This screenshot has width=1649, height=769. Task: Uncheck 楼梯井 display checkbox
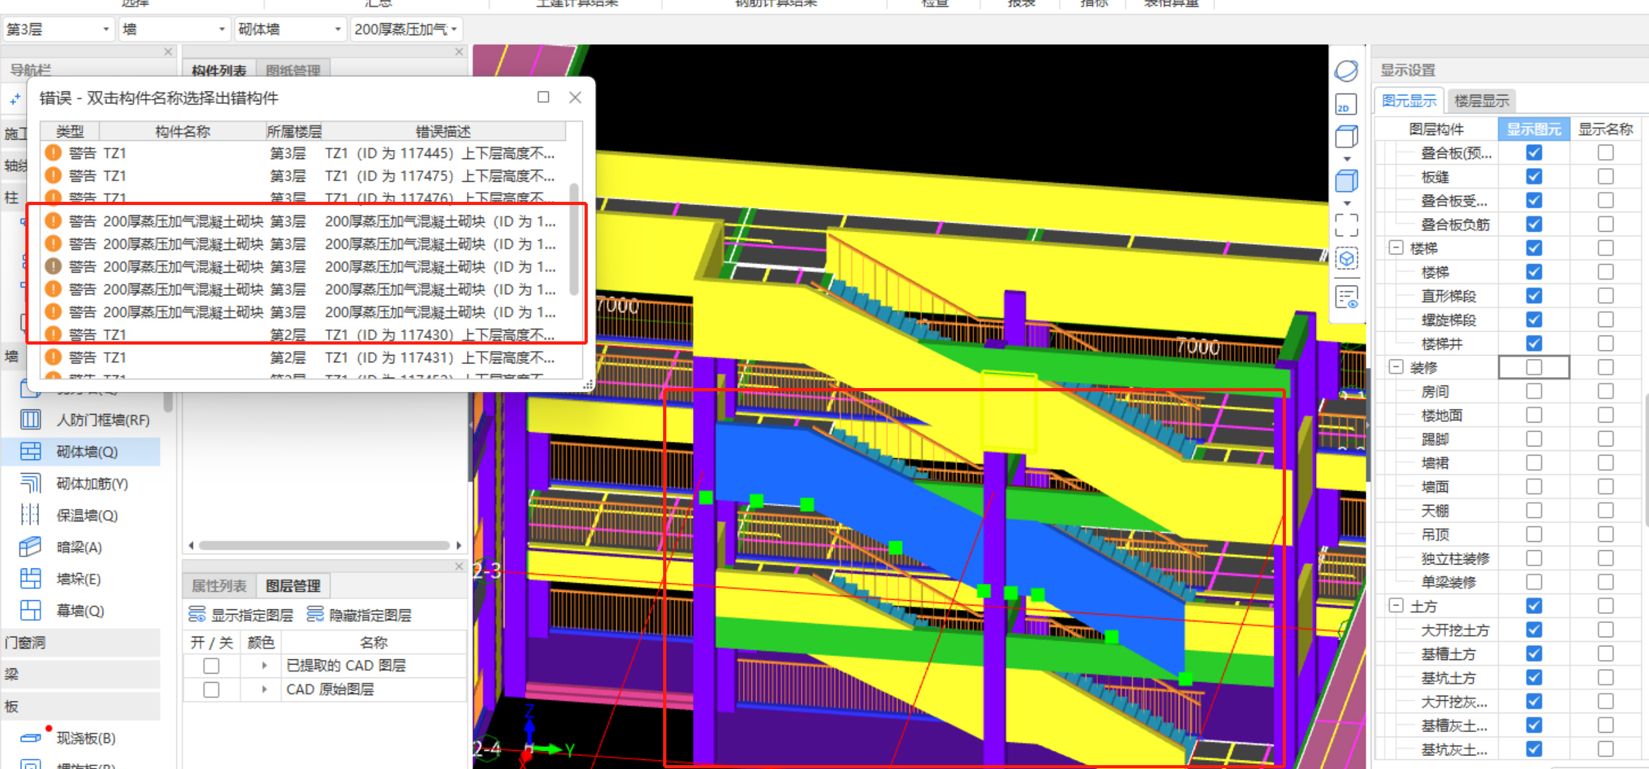click(x=1534, y=343)
